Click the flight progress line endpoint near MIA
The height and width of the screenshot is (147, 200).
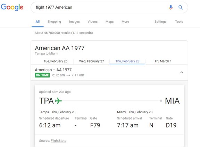[x=161, y=101]
